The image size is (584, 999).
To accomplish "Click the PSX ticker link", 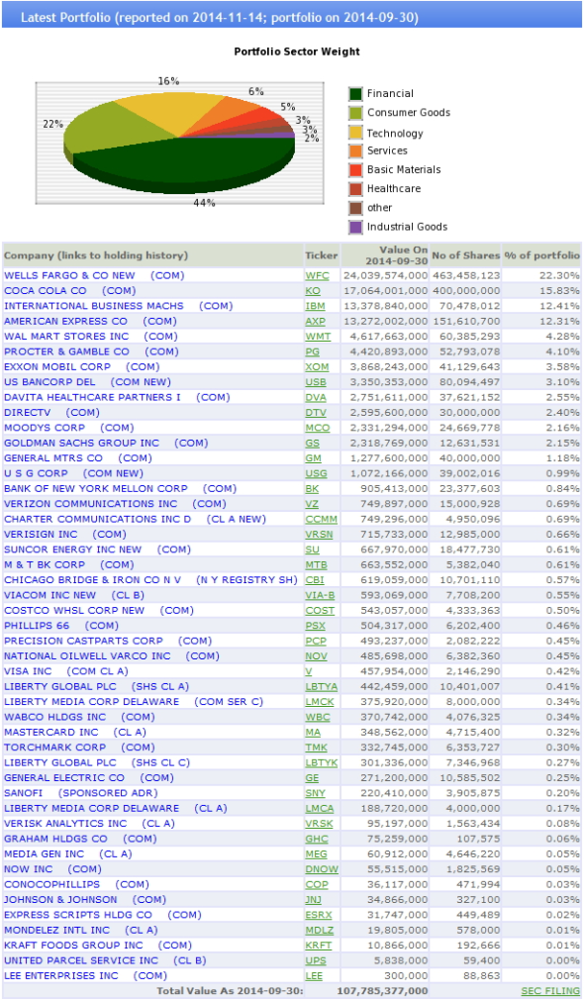I will click(315, 627).
